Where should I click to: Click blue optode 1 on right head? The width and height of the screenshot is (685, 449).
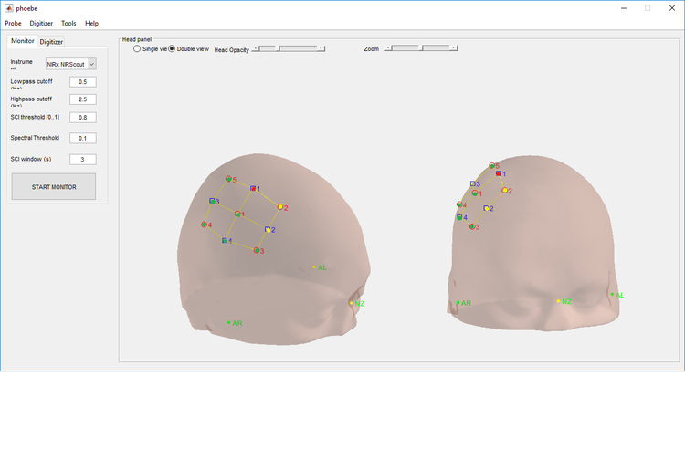(499, 173)
